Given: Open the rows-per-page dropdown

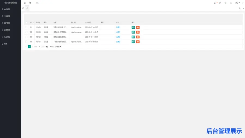Looking at the screenshot, I should pos(58,47).
